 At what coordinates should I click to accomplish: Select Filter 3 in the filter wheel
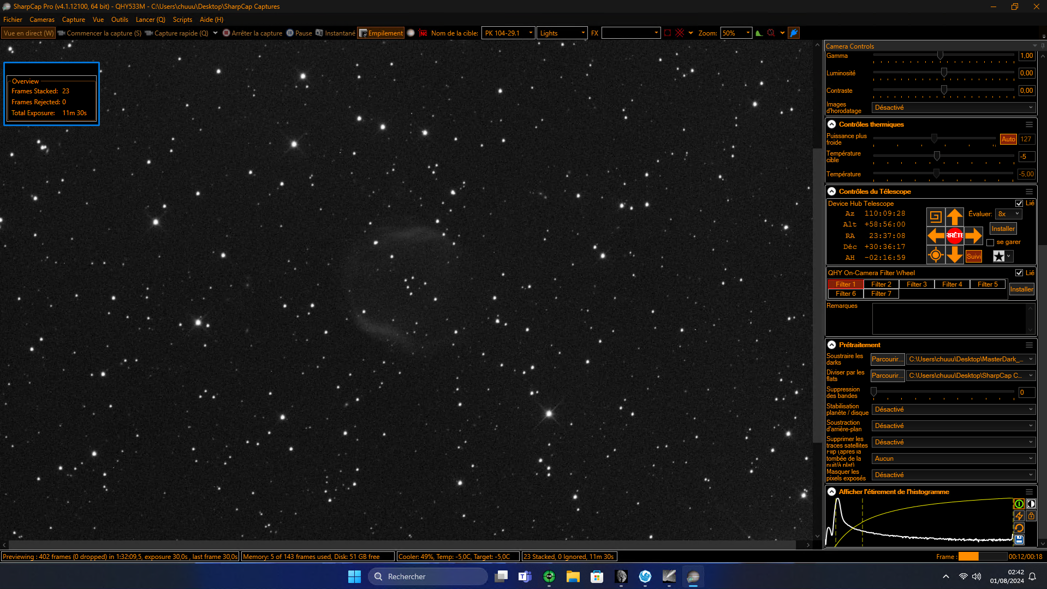click(917, 284)
